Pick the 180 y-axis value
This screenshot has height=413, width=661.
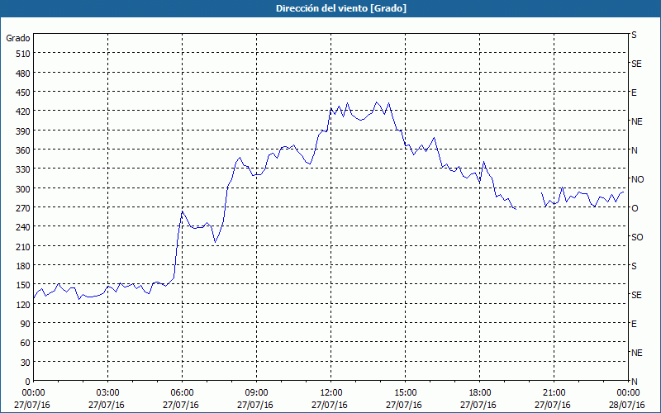point(24,266)
